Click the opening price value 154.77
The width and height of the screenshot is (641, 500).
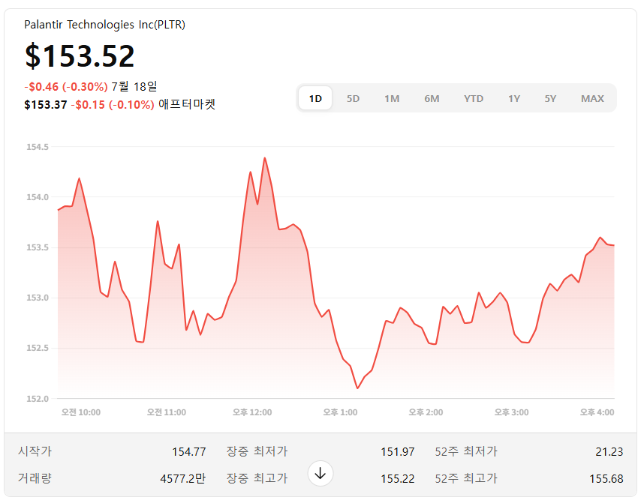coord(189,452)
